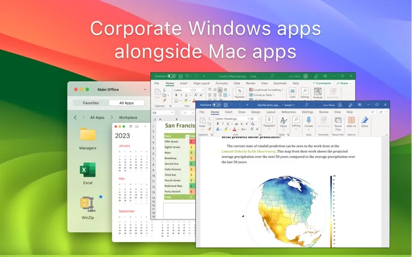Click user account avatar in Excel
412x257 pixels.
tap(305, 76)
